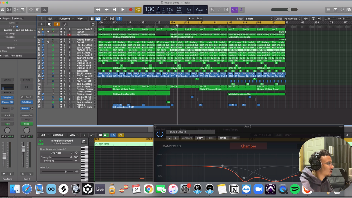This screenshot has width=352, height=198.
Task: Click the Compare button in plugin window
Action: click(x=187, y=138)
